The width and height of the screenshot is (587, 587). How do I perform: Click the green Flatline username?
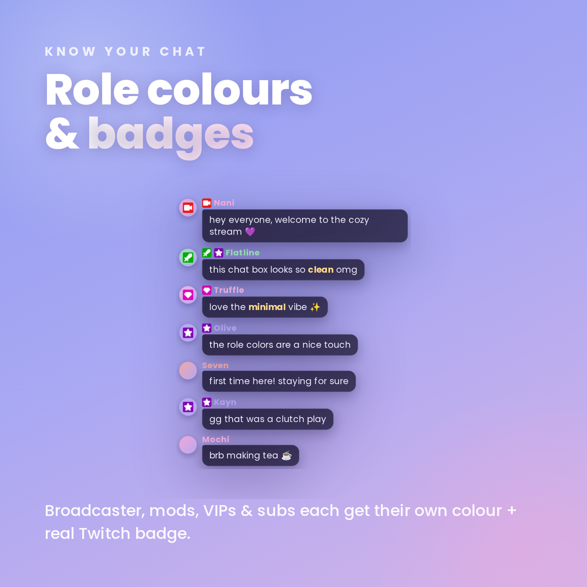242,253
